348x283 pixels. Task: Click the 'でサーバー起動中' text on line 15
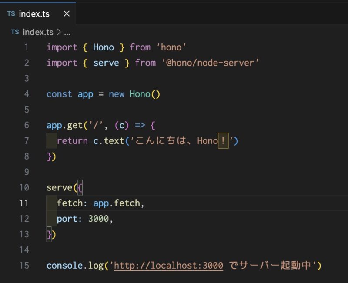(270, 265)
